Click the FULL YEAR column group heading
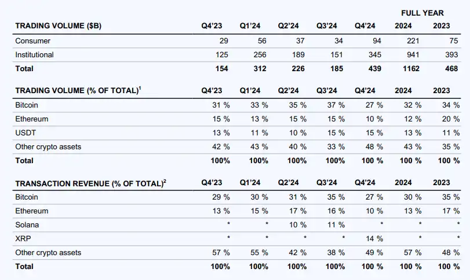This screenshot has width=470, height=280. point(422,13)
